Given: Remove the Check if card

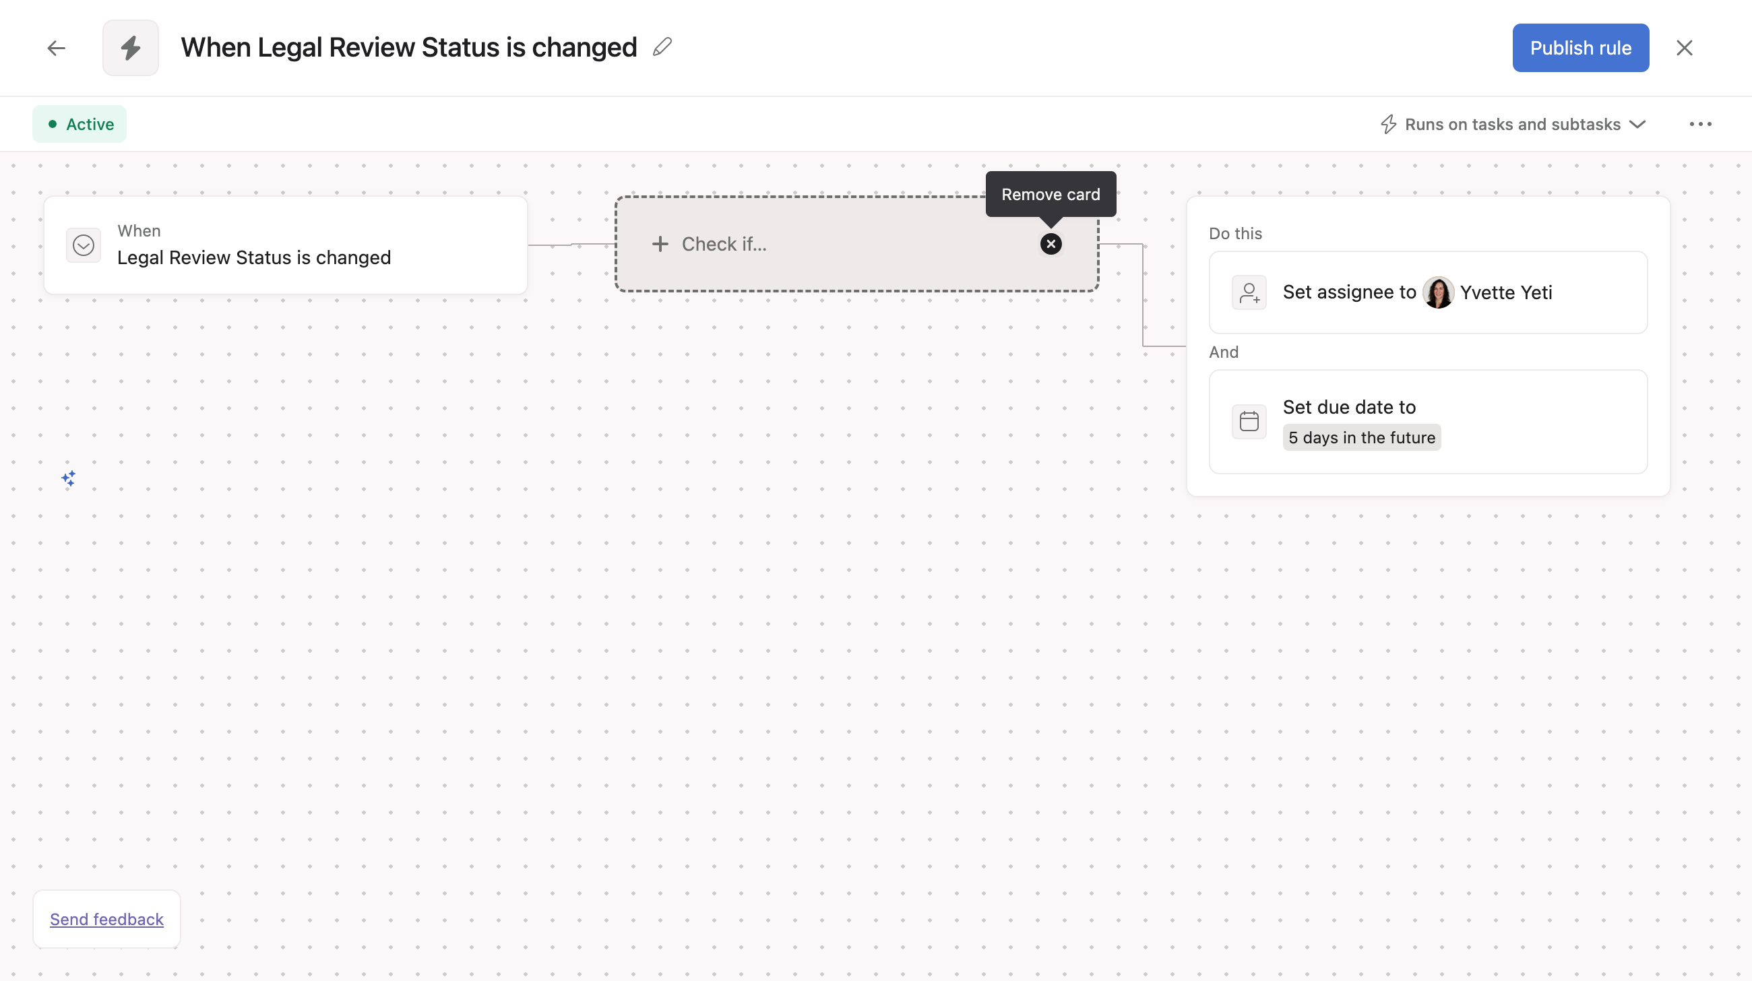Looking at the screenshot, I should click(x=1051, y=244).
